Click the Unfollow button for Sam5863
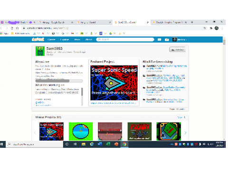The height and width of the screenshot is (171, 228). [177, 50]
